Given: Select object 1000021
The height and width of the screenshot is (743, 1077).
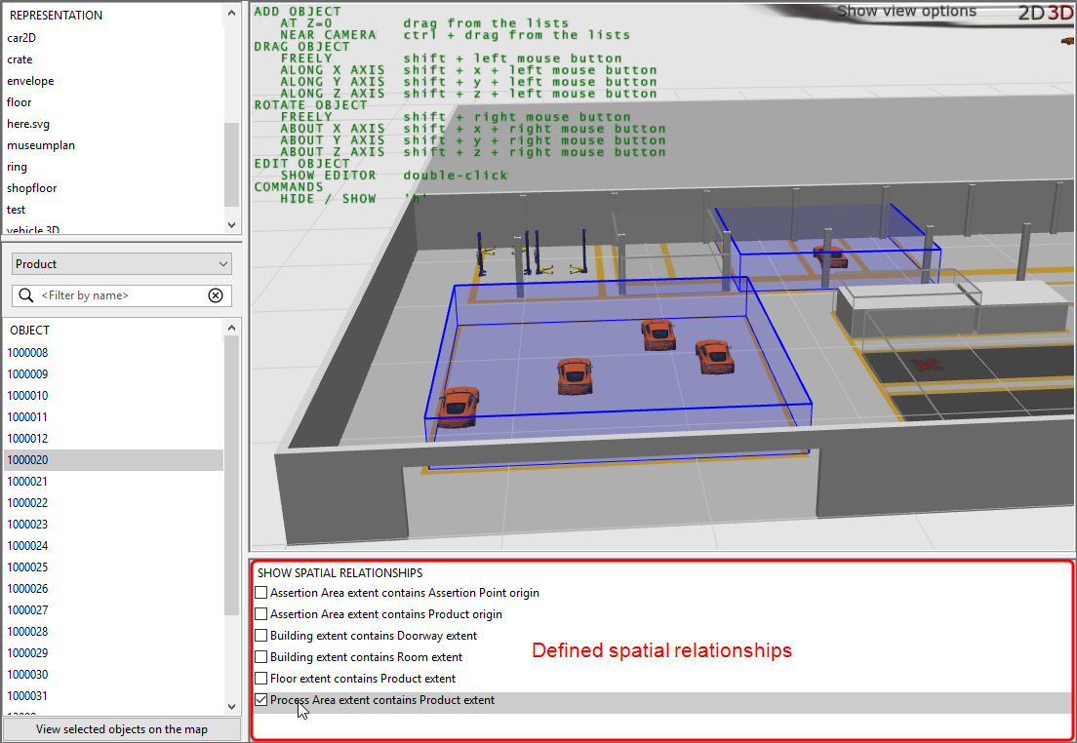Looking at the screenshot, I should 114,482.
